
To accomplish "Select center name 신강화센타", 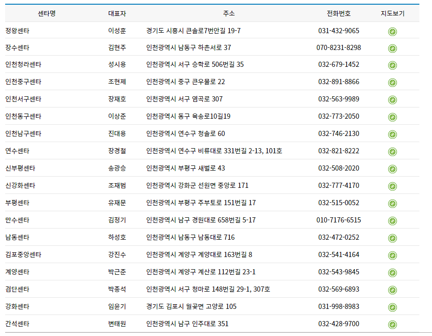I will (x=20, y=185).
